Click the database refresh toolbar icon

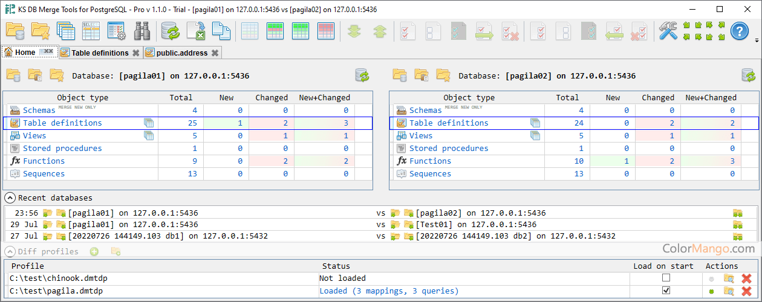click(x=171, y=31)
